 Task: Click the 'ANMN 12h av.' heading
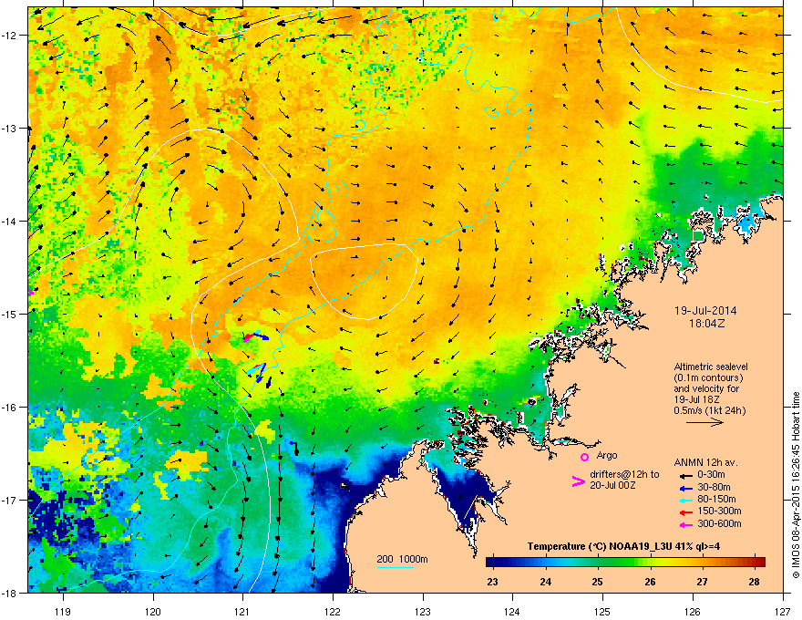pyautogui.click(x=705, y=462)
